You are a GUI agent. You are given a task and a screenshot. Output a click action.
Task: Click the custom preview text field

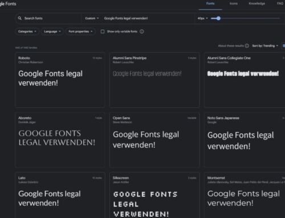point(148,18)
